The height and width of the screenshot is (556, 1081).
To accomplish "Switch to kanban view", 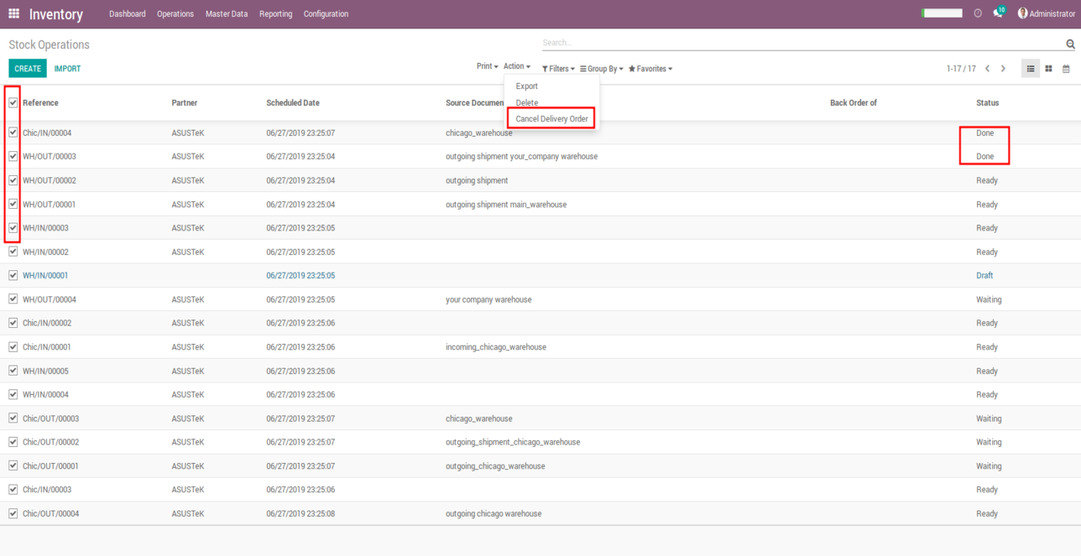I will [1048, 69].
